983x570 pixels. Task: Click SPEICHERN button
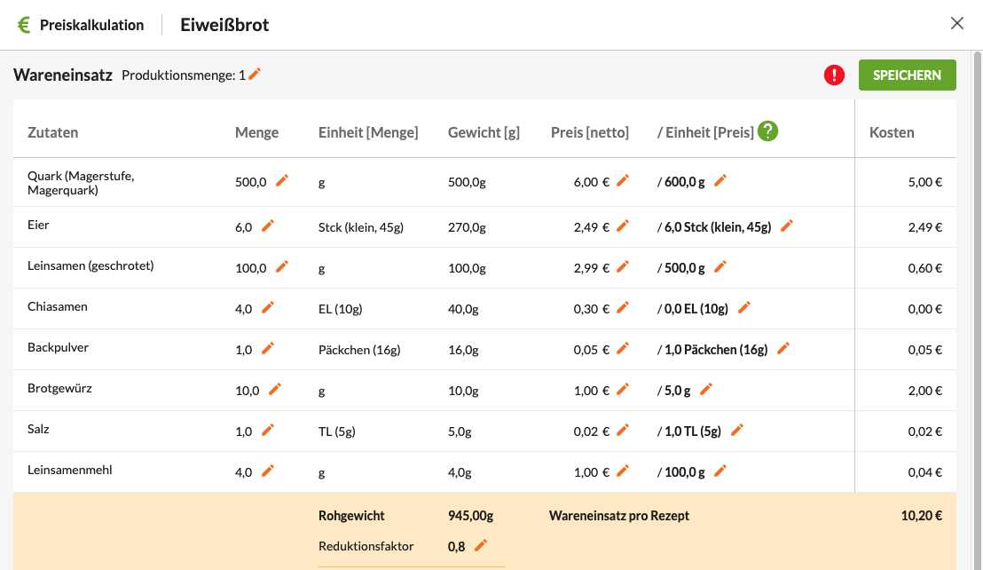pos(907,75)
